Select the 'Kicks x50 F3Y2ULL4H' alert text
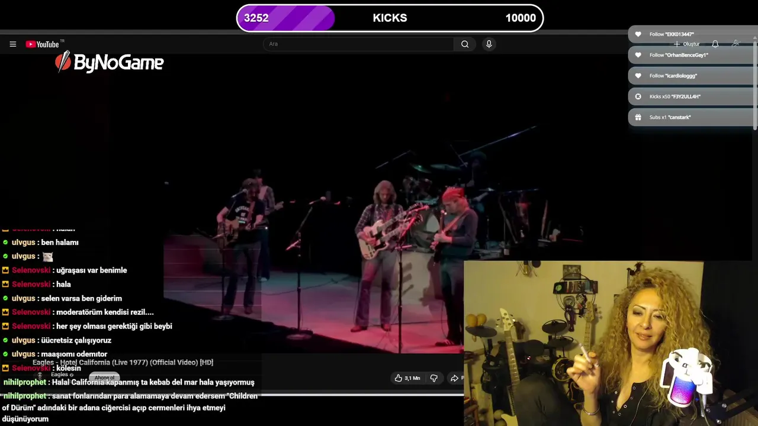This screenshot has height=426, width=758. point(675,96)
